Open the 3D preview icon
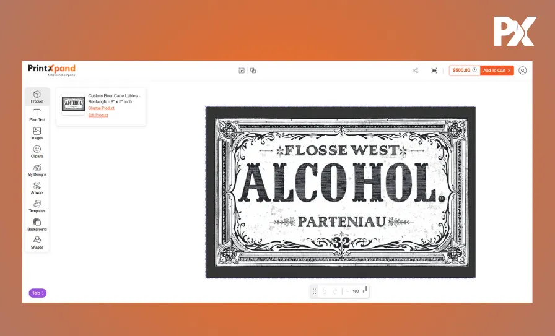 434,71
